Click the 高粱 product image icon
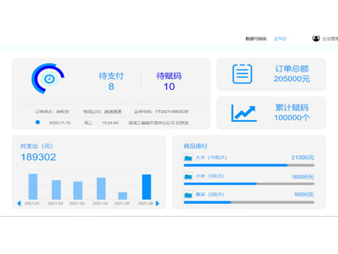Viewport: 338px width, 254px height. tap(188, 194)
